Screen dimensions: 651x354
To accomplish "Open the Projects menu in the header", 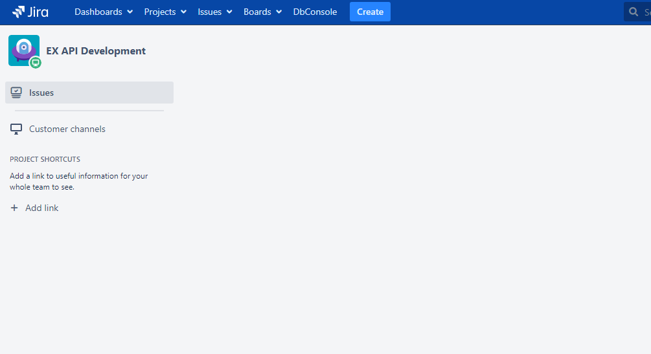I will point(160,12).
